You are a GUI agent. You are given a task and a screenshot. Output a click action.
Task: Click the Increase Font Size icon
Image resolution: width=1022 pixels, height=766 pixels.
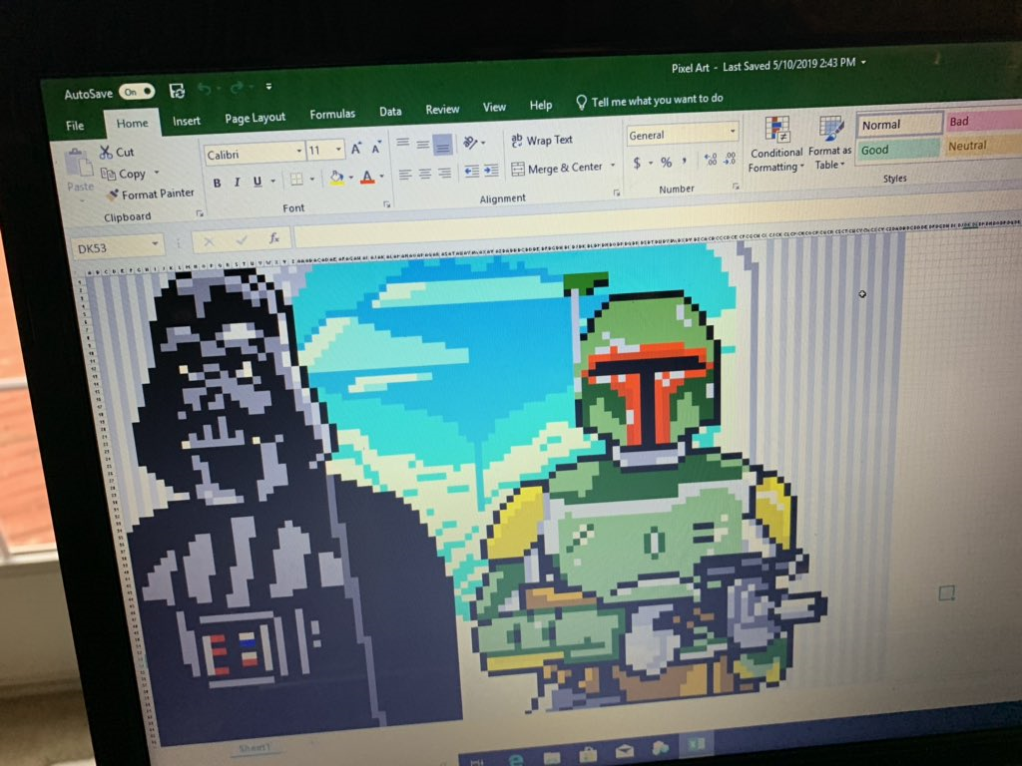coord(356,149)
